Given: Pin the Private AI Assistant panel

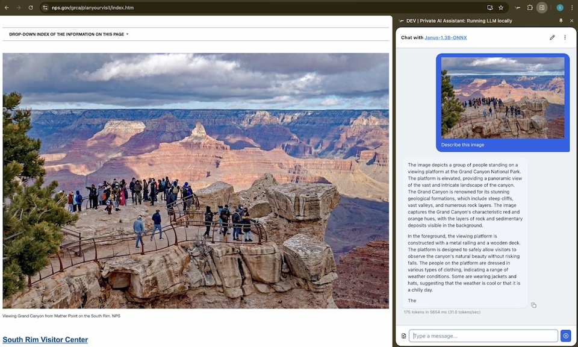Looking at the screenshot, I should pos(562,20).
